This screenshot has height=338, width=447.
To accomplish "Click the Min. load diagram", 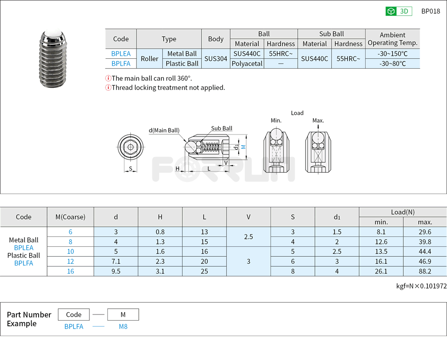I will coord(276,150).
